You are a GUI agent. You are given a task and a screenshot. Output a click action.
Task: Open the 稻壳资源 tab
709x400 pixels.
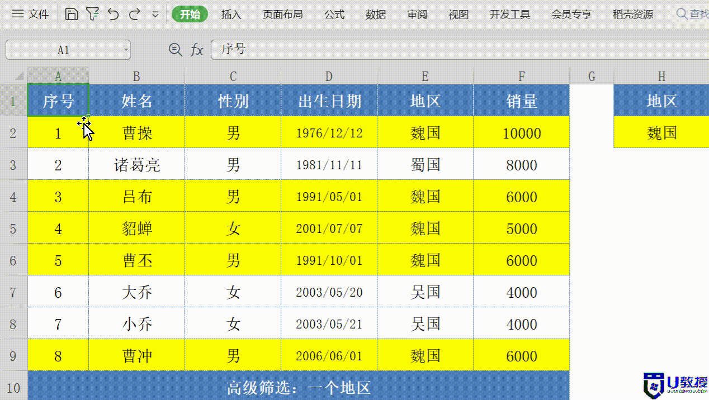point(633,15)
